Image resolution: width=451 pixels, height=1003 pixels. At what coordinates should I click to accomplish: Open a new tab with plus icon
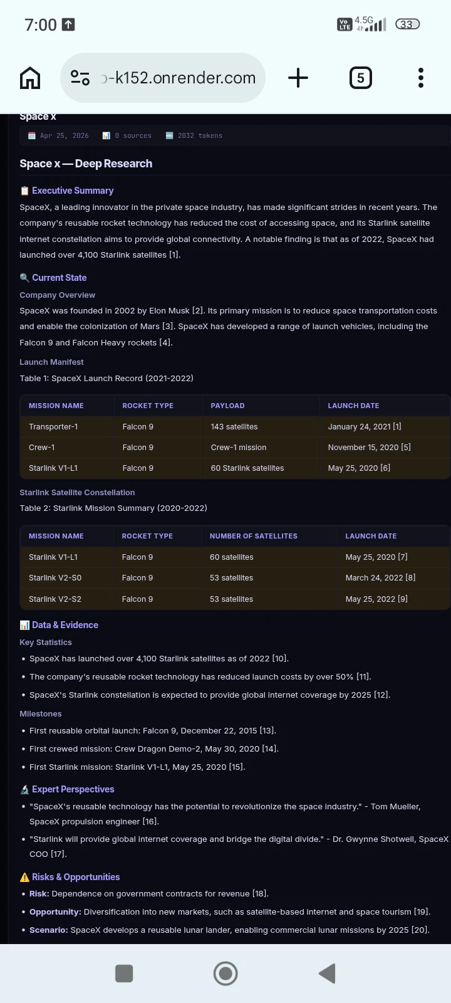(x=298, y=78)
